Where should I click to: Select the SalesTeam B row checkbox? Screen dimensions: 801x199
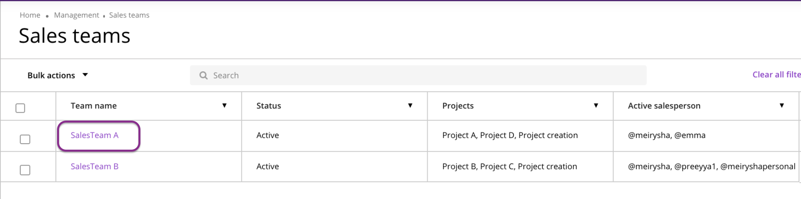pyautogui.click(x=25, y=170)
